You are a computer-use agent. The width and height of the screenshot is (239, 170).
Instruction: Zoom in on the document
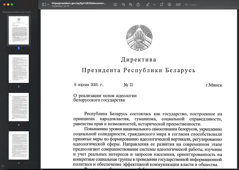131,4
